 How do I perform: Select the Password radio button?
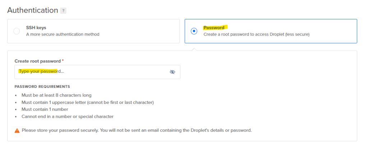click(194, 31)
